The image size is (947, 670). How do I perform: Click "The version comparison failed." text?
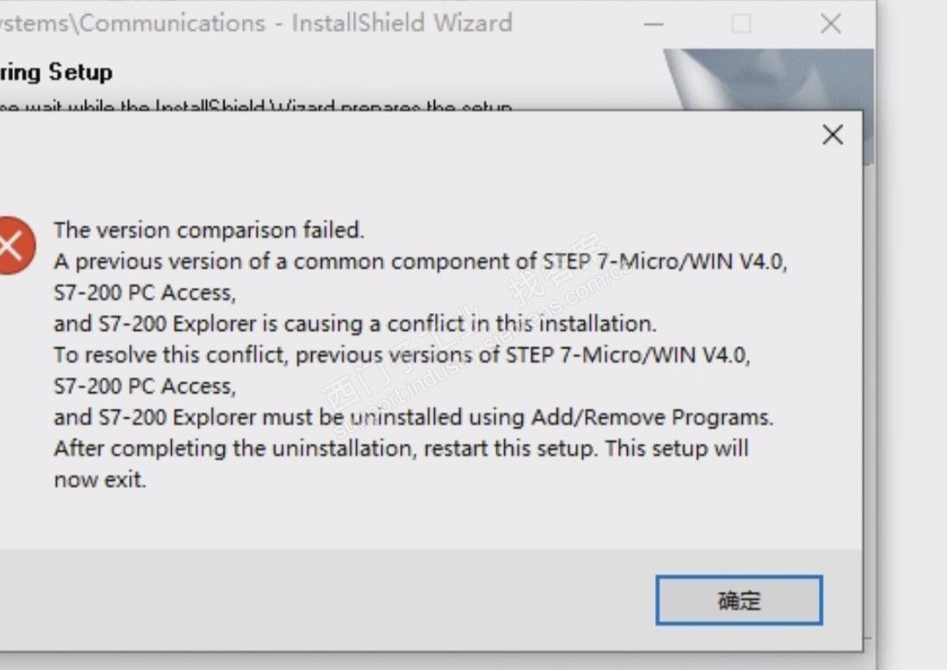coord(209,230)
